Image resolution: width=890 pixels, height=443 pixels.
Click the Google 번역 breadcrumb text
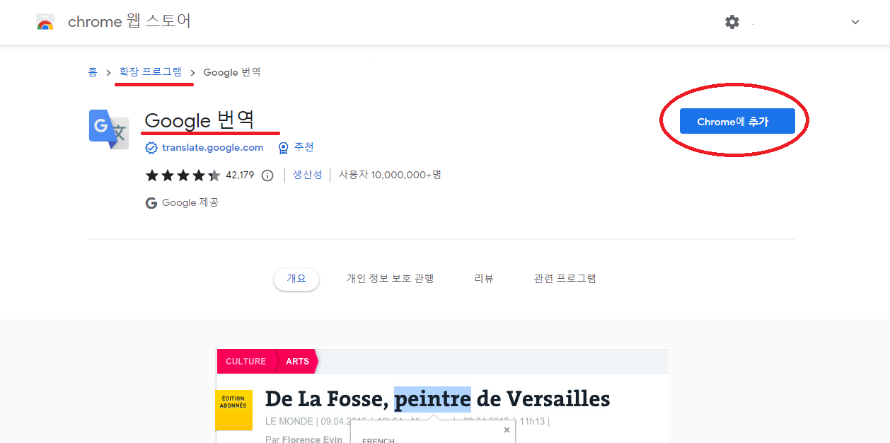[232, 72]
